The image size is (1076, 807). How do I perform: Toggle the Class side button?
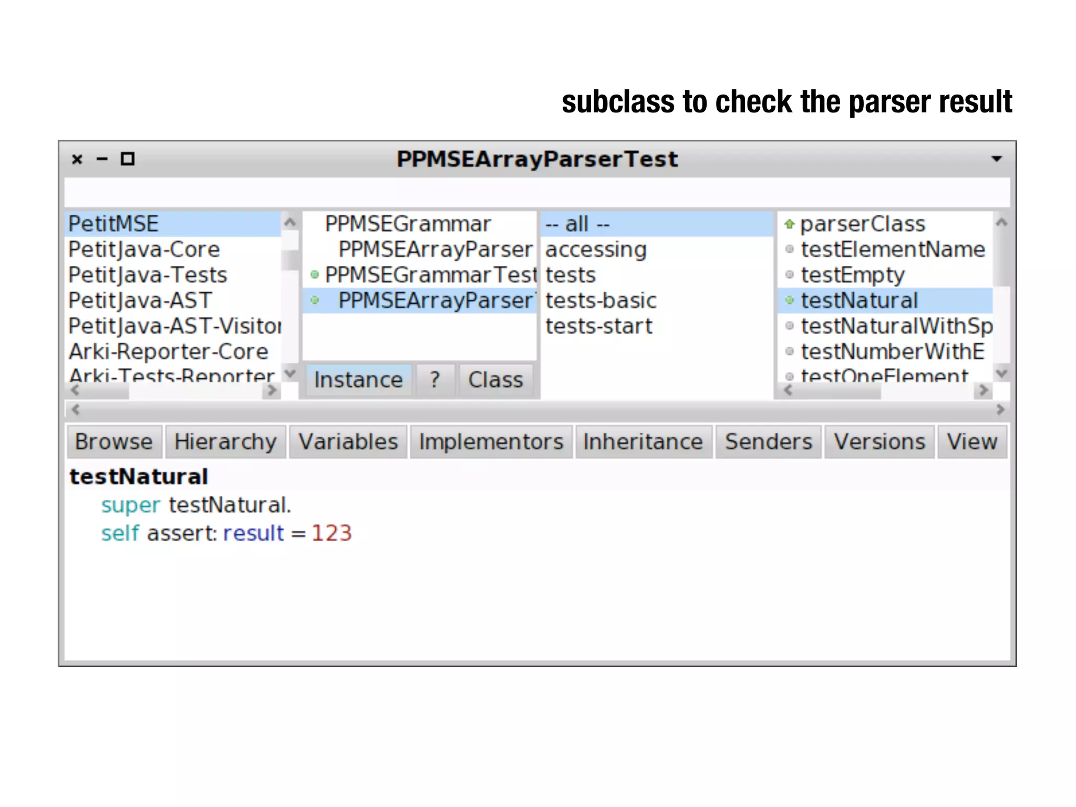coord(495,379)
